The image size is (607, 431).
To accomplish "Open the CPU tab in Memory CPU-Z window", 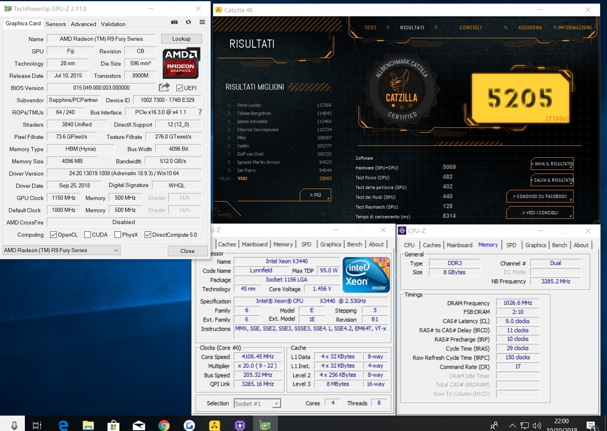I will [409, 245].
